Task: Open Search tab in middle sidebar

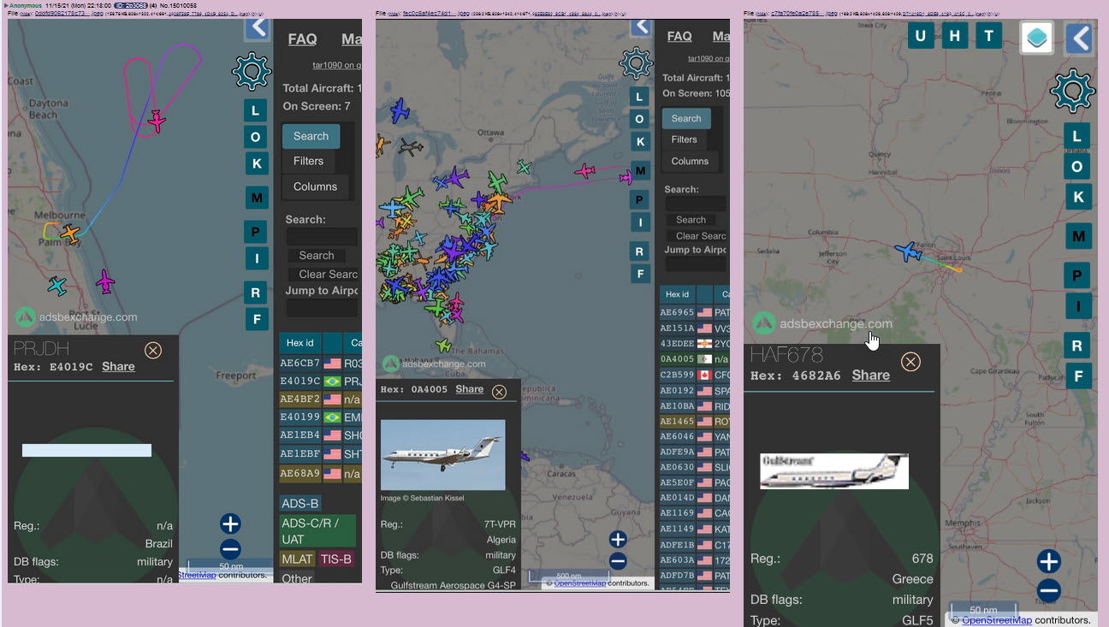Action: pyautogui.click(x=686, y=119)
